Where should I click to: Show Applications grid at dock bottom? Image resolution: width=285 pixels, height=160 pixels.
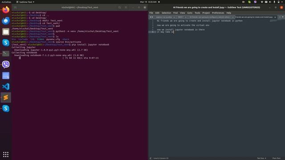tap(6, 154)
